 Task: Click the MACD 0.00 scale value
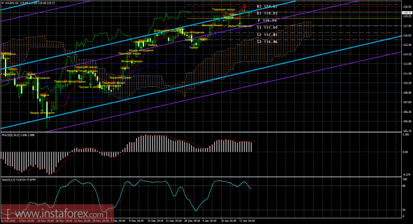pyautogui.click(x=406, y=152)
